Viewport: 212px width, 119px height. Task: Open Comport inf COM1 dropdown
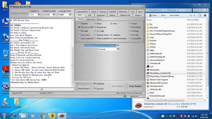[x=39, y=15]
